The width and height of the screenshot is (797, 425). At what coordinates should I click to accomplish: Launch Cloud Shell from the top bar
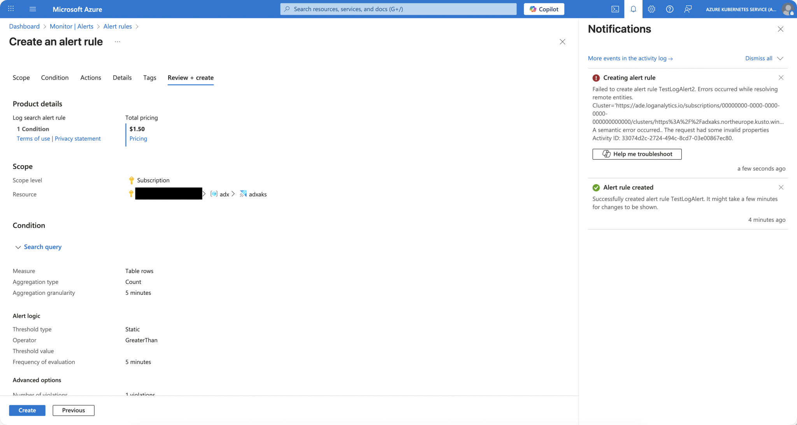point(615,9)
